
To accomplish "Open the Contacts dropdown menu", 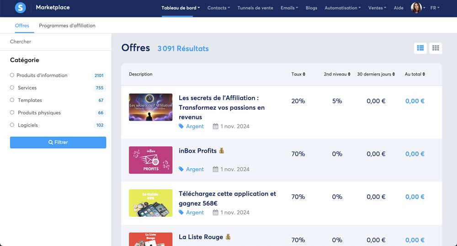I will pos(218,8).
